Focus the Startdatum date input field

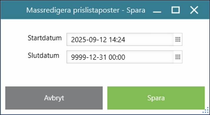click(120, 40)
